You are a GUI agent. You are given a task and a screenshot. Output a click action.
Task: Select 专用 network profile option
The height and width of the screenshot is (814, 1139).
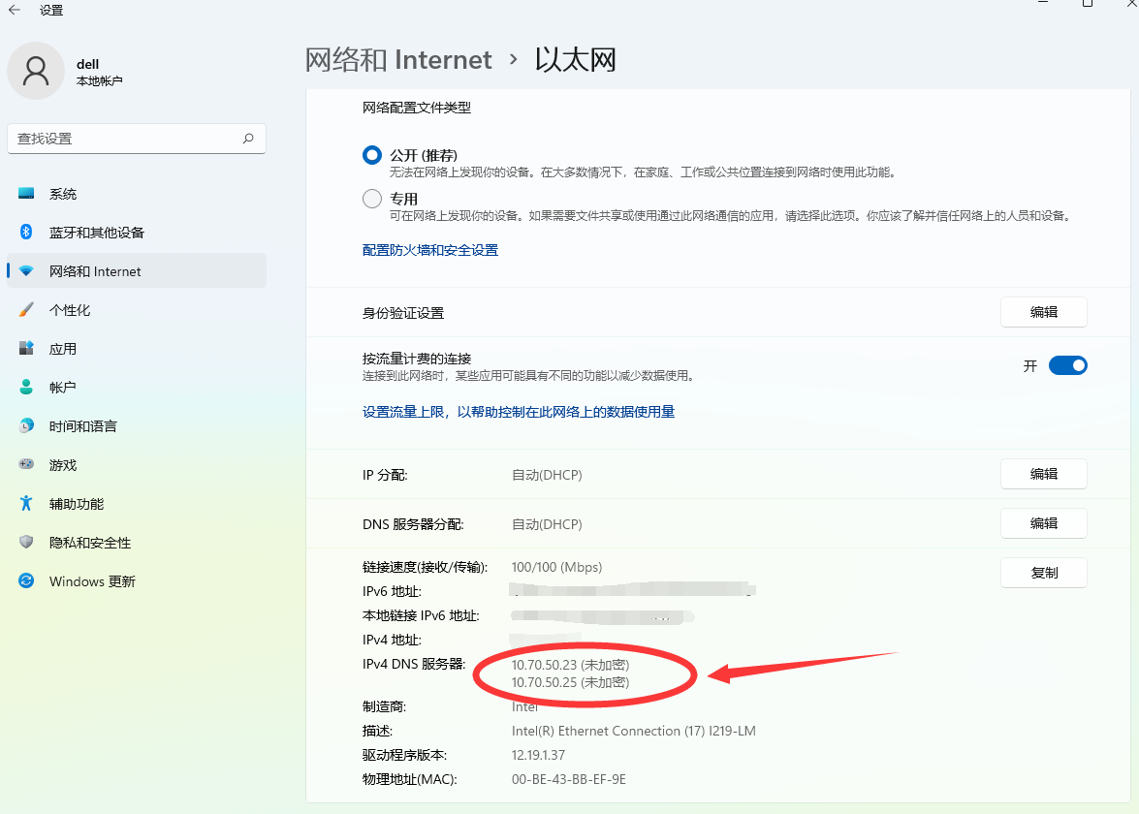click(x=372, y=199)
